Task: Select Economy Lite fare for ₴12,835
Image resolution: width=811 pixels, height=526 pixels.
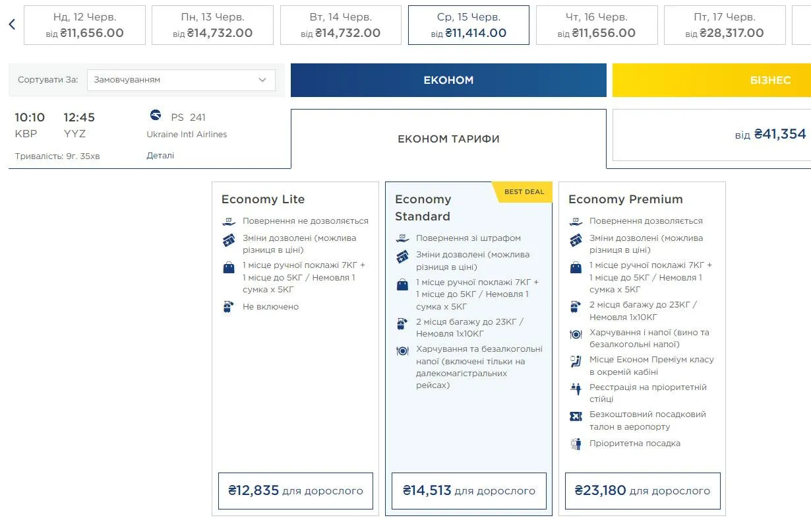Action: click(x=295, y=491)
